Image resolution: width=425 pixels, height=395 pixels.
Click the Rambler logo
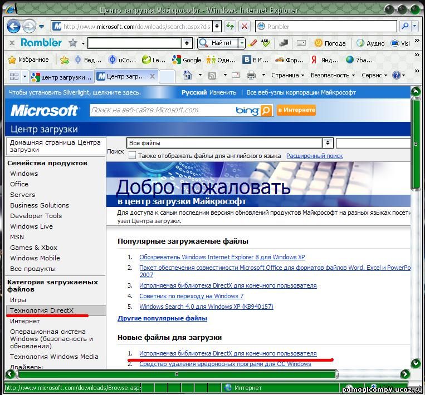[41, 42]
